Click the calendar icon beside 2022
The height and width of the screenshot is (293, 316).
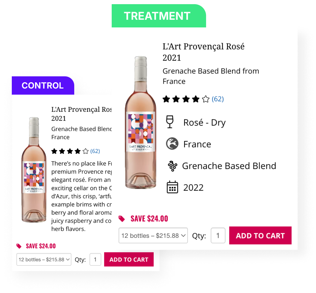(172, 187)
